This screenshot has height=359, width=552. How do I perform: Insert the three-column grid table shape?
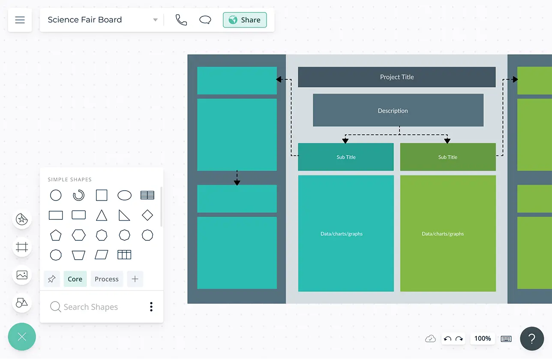(124, 255)
